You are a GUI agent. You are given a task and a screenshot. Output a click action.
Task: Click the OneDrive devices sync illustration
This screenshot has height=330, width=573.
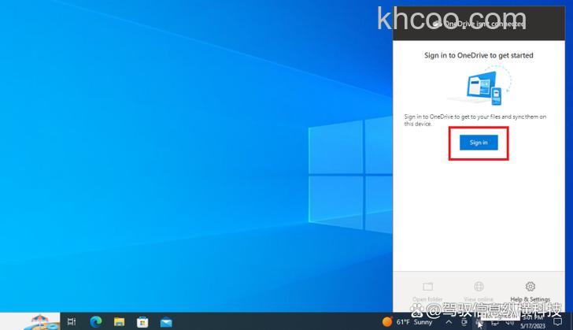click(480, 86)
